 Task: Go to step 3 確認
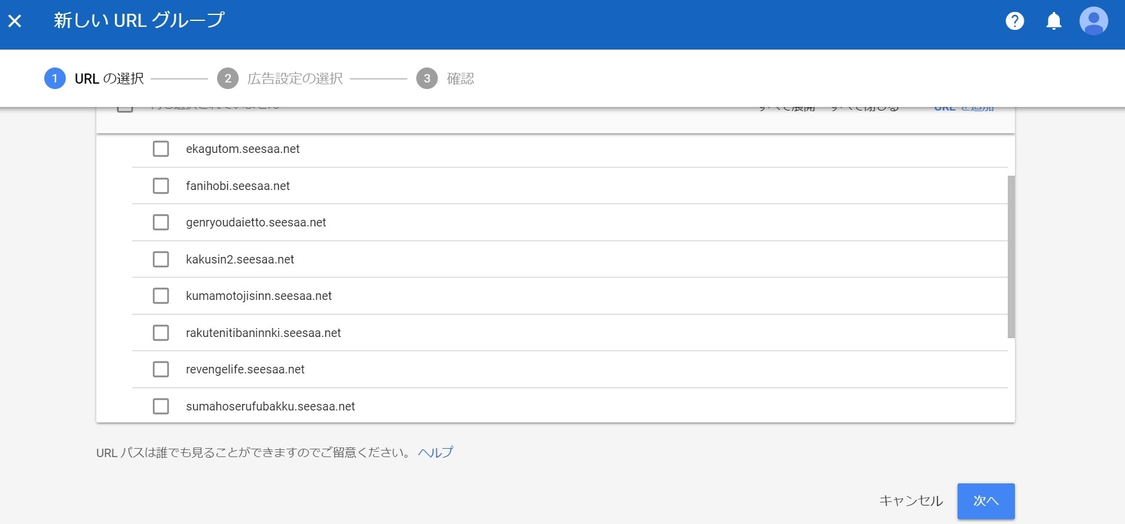tap(446, 78)
